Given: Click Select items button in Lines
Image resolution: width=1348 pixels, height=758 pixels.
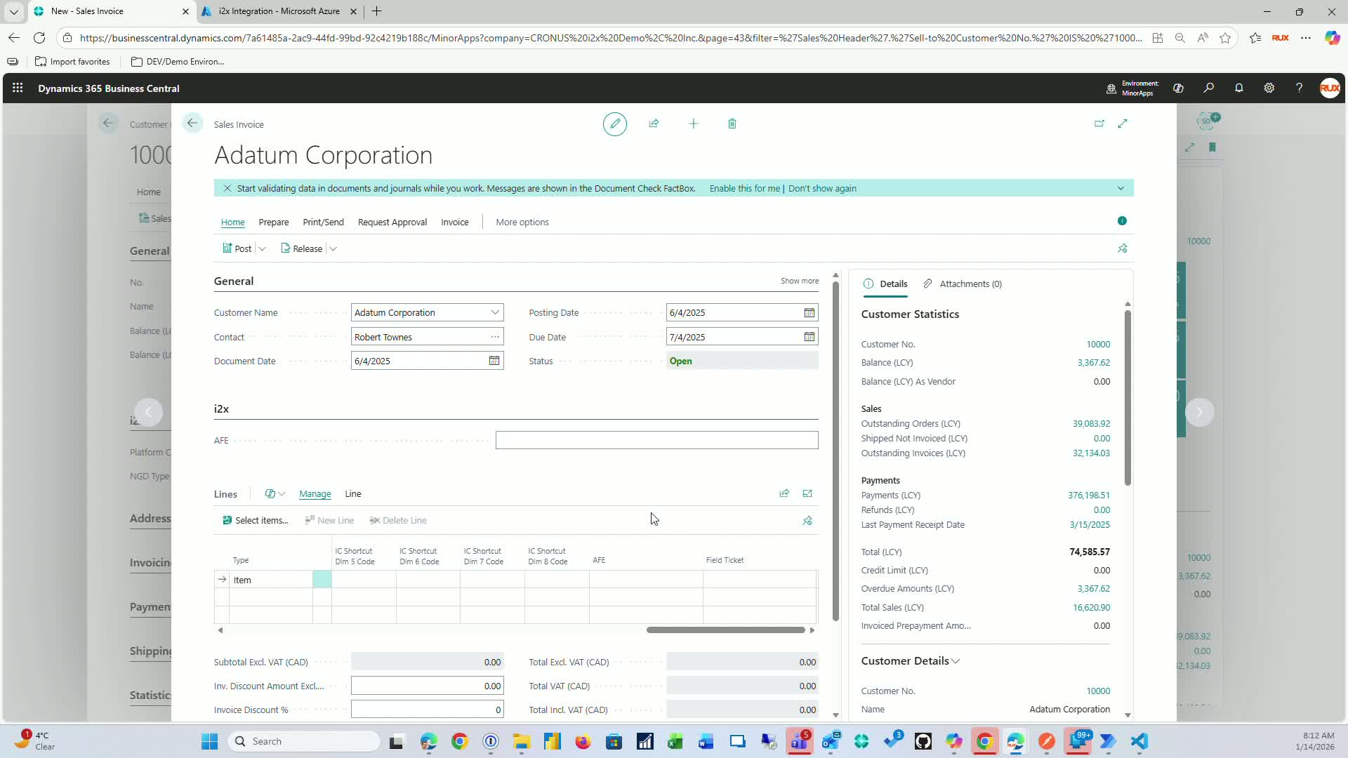Looking at the screenshot, I should pyautogui.click(x=255, y=521).
